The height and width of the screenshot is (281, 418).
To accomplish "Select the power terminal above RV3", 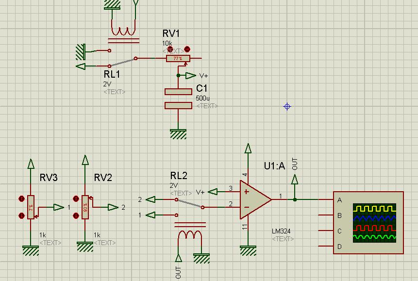I will [x=31, y=164].
